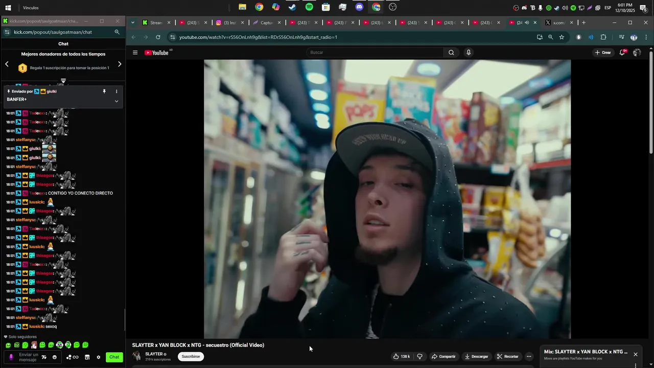This screenshot has width=654, height=368.
Task: Open the YouTube guide hamburger menu
Action: point(135,53)
